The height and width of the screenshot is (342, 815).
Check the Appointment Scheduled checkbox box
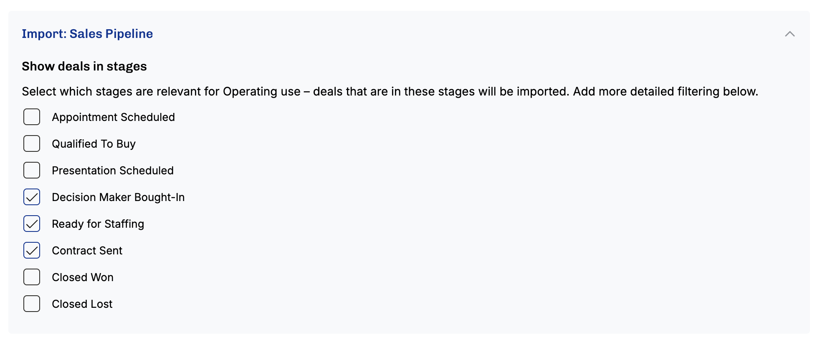(32, 117)
